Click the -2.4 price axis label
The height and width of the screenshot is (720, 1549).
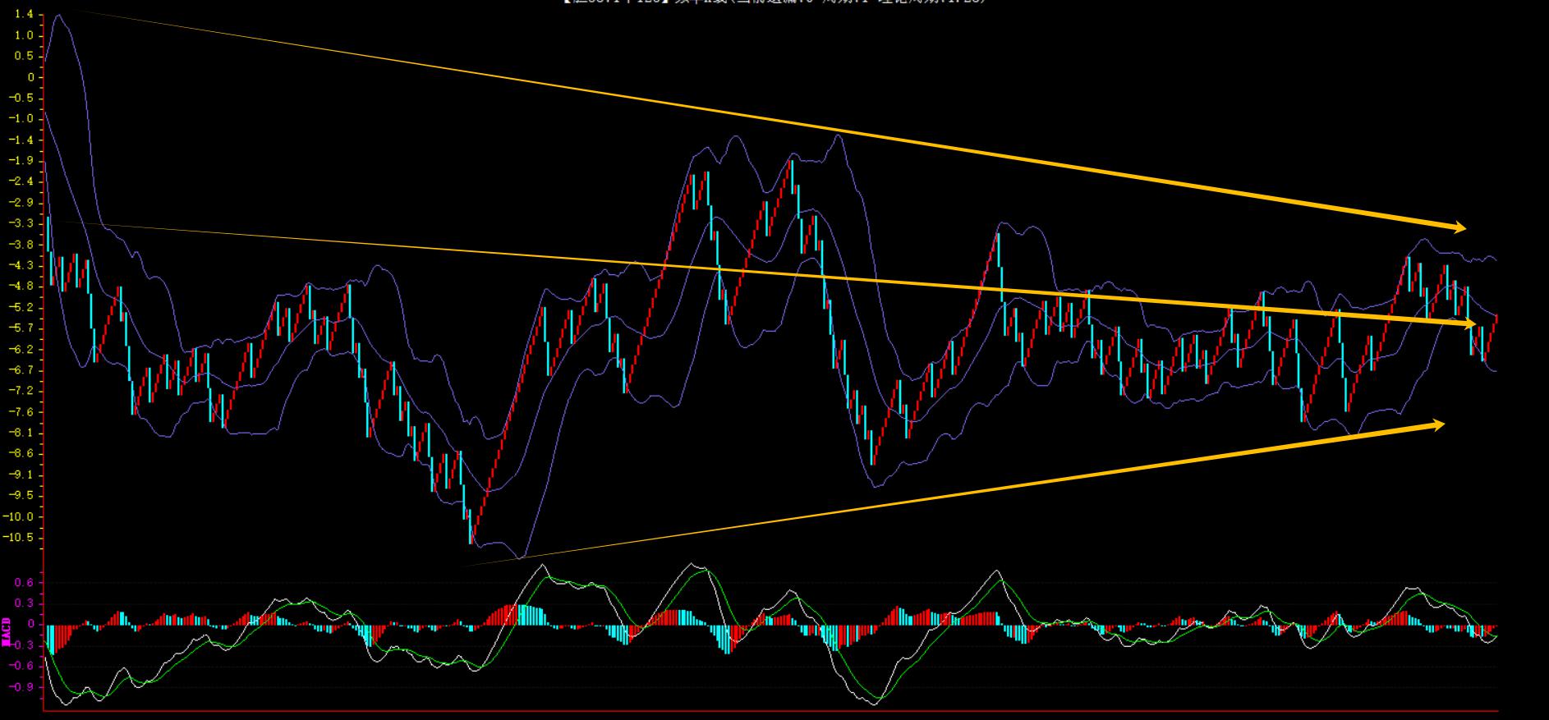pos(24,181)
